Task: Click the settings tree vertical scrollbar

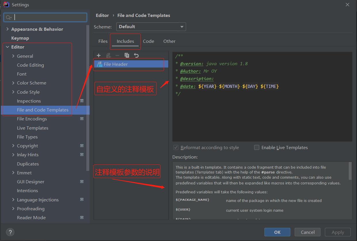Action: point(87,98)
